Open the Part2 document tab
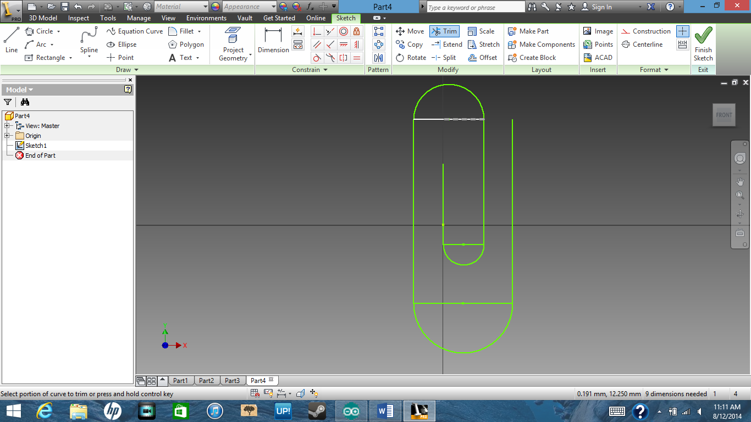 coord(207,380)
